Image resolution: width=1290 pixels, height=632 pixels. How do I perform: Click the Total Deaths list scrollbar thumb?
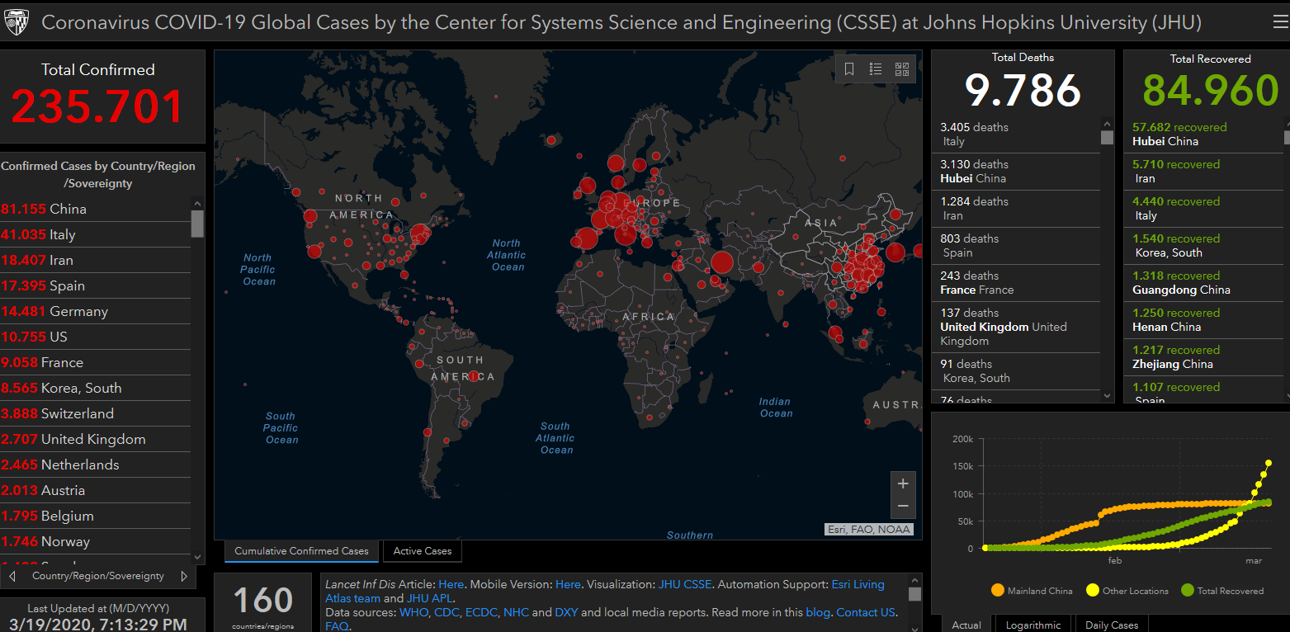click(x=1107, y=137)
